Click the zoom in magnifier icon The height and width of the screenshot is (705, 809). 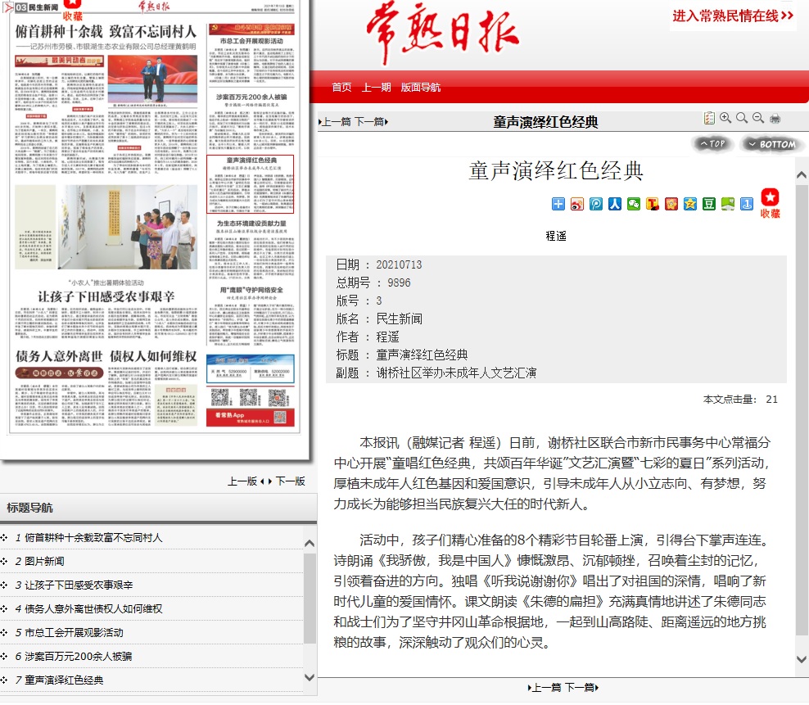(x=725, y=119)
